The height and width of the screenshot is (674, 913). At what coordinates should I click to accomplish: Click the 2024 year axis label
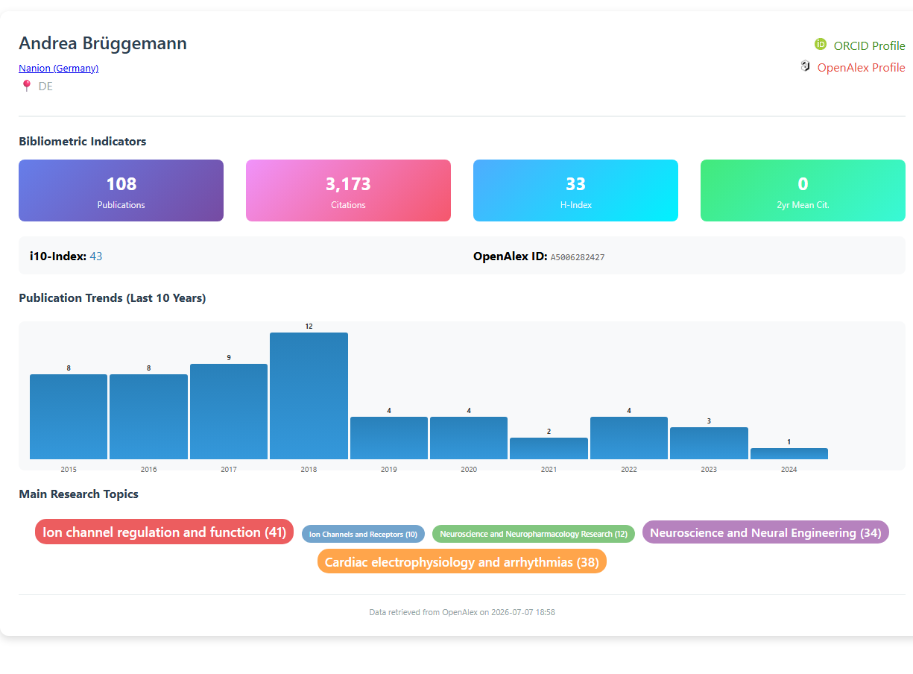(789, 470)
